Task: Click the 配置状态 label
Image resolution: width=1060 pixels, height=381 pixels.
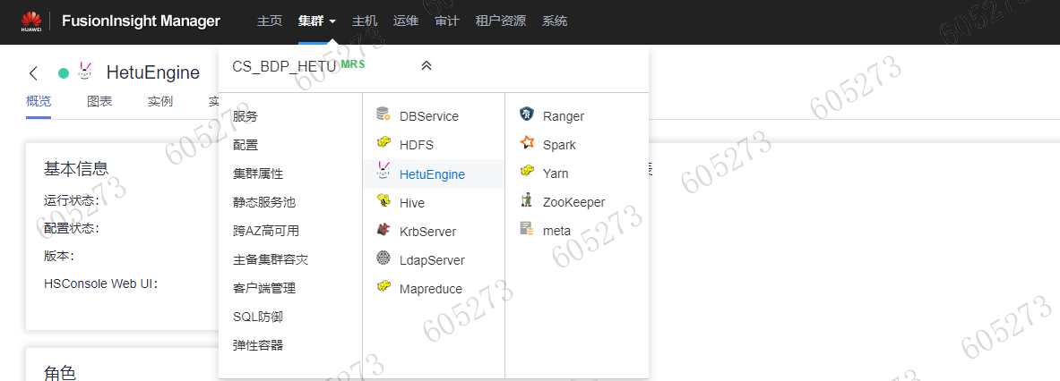Action: tap(72, 229)
